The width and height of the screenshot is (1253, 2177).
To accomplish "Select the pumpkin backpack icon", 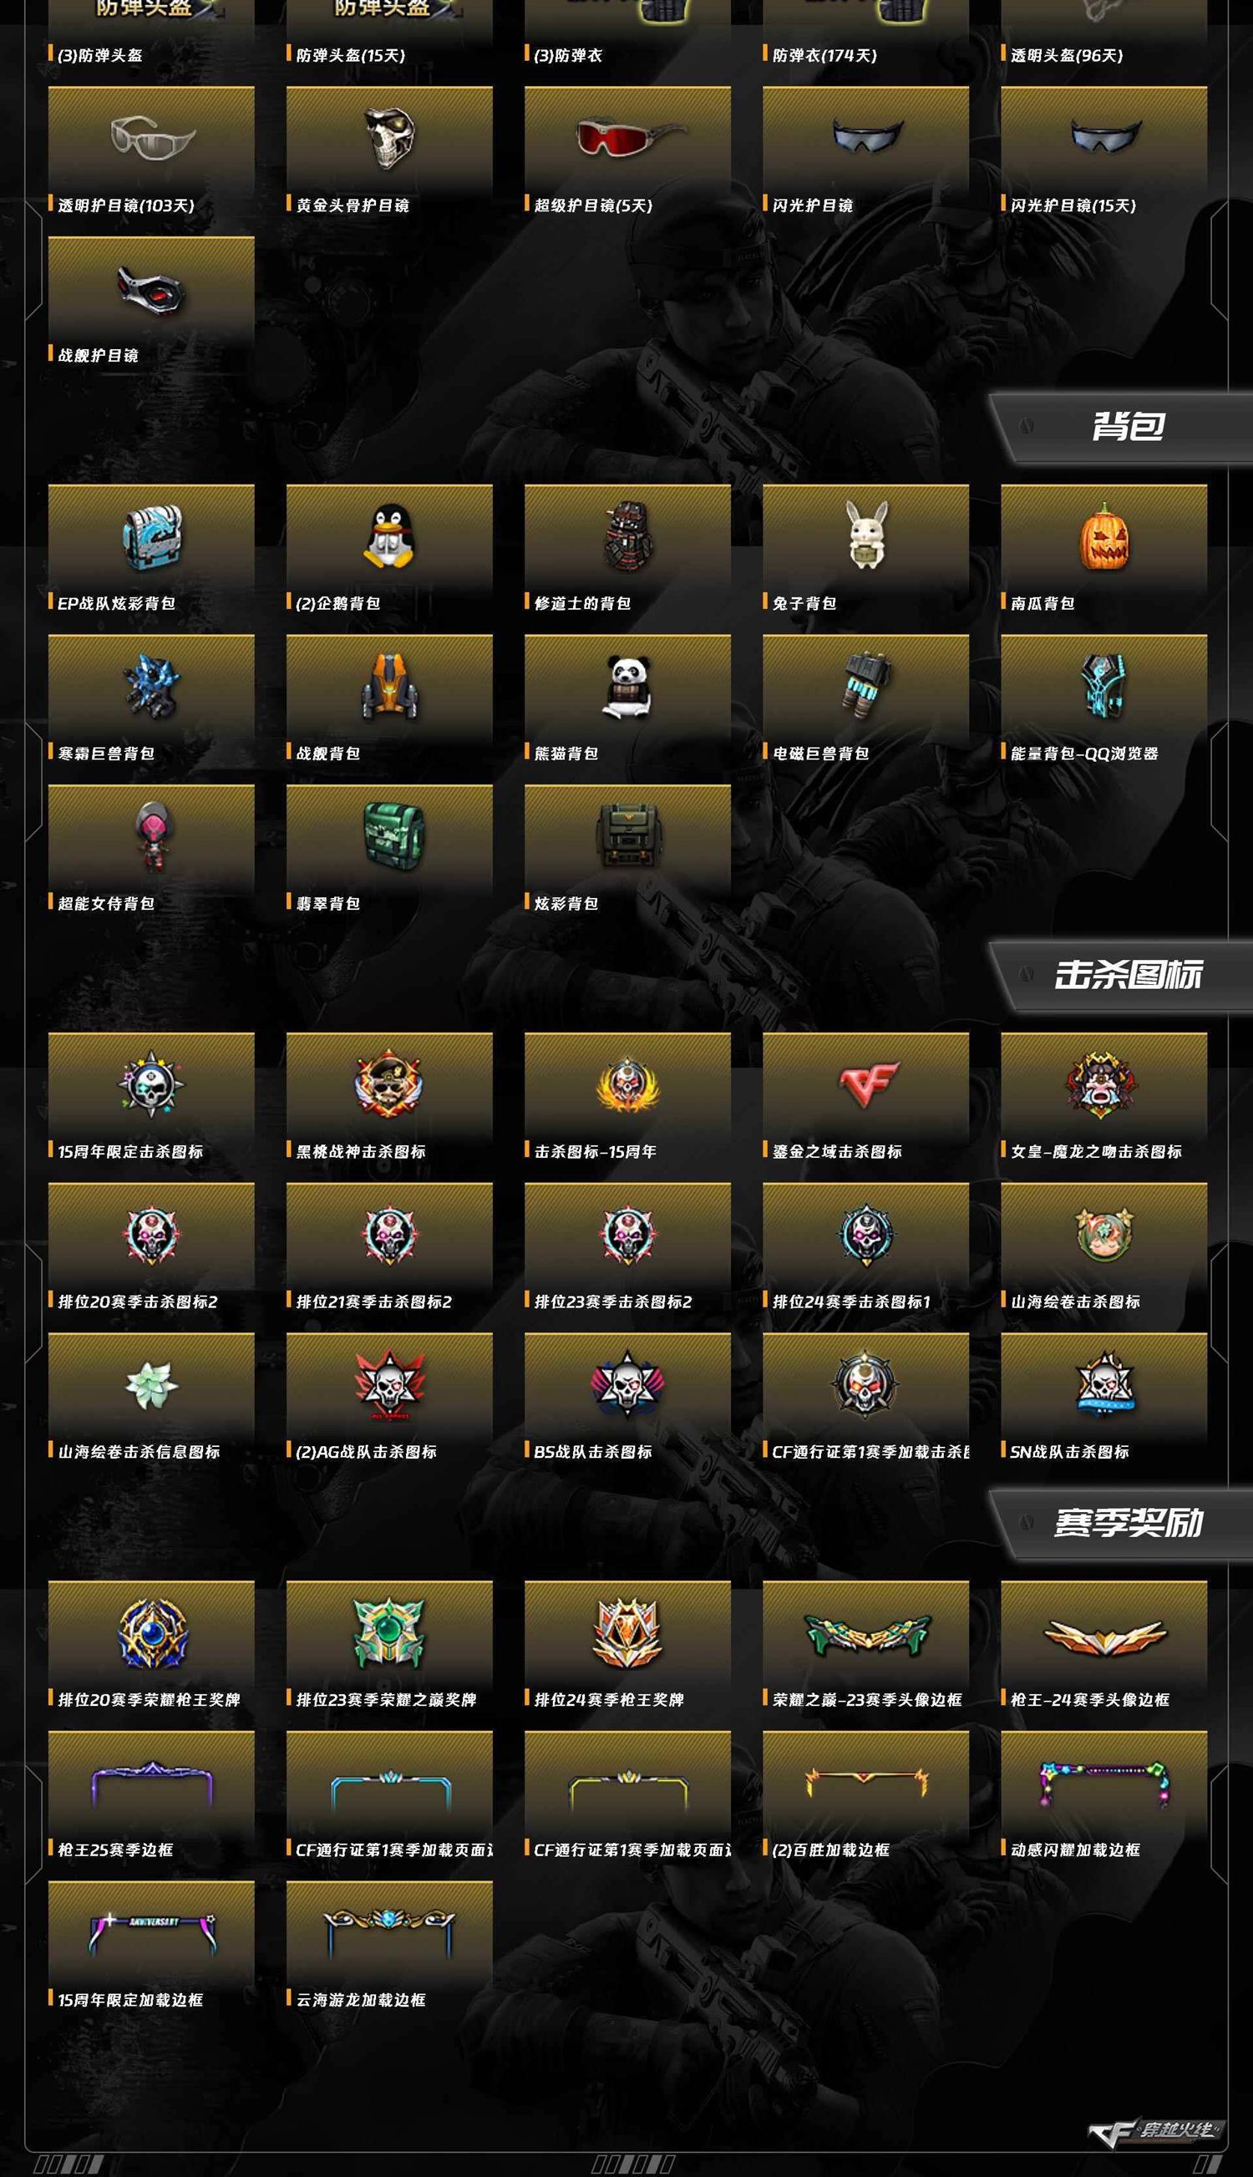I will click(1104, 536).
